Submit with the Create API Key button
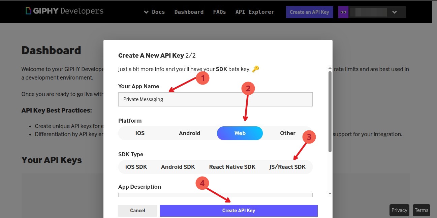This screenshot has width=437, height=218. coord(239,211)
